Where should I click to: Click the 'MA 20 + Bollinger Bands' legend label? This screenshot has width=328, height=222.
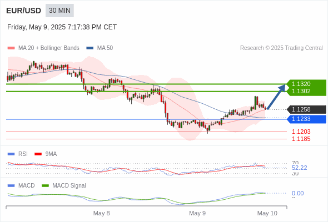(x=49, y=48)
